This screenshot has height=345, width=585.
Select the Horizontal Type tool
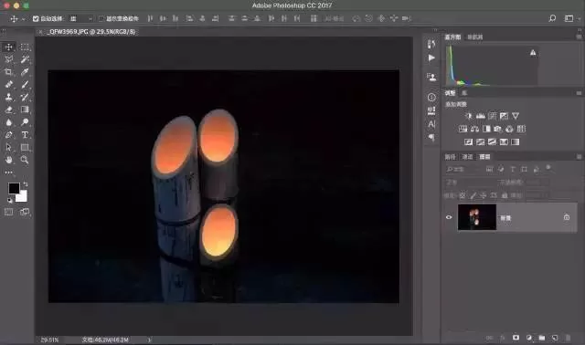25,135
